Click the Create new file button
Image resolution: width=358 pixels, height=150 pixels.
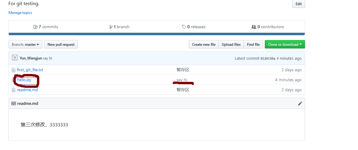[204, 44]
